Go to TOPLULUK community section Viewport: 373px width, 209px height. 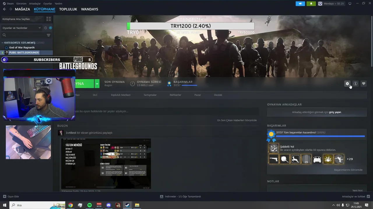(x=68, y=9)
